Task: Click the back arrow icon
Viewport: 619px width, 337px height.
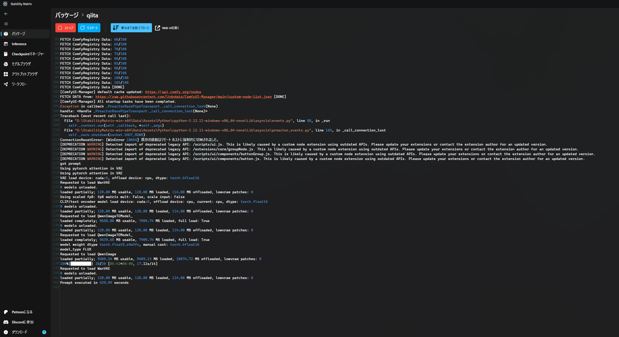Action: [6, 14]
